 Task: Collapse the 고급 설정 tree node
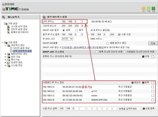click(2, 42)
